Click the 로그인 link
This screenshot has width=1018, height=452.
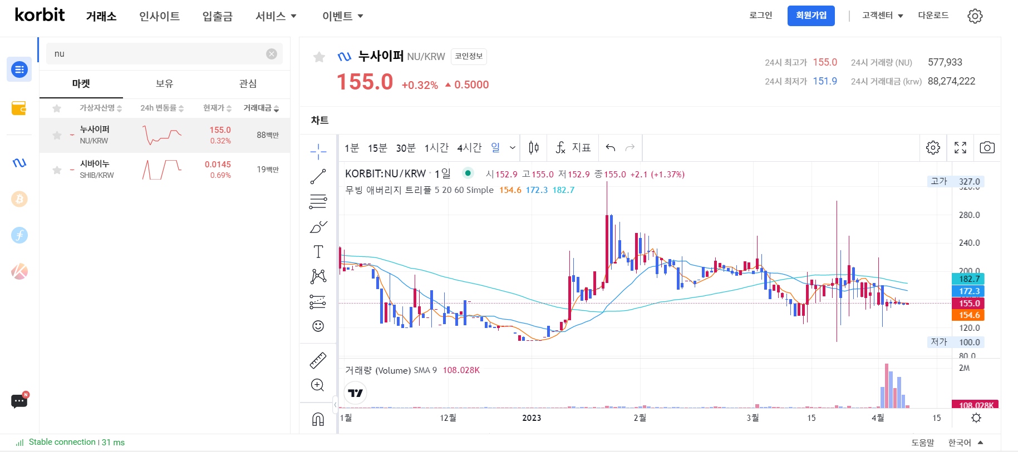click(761, 16)
